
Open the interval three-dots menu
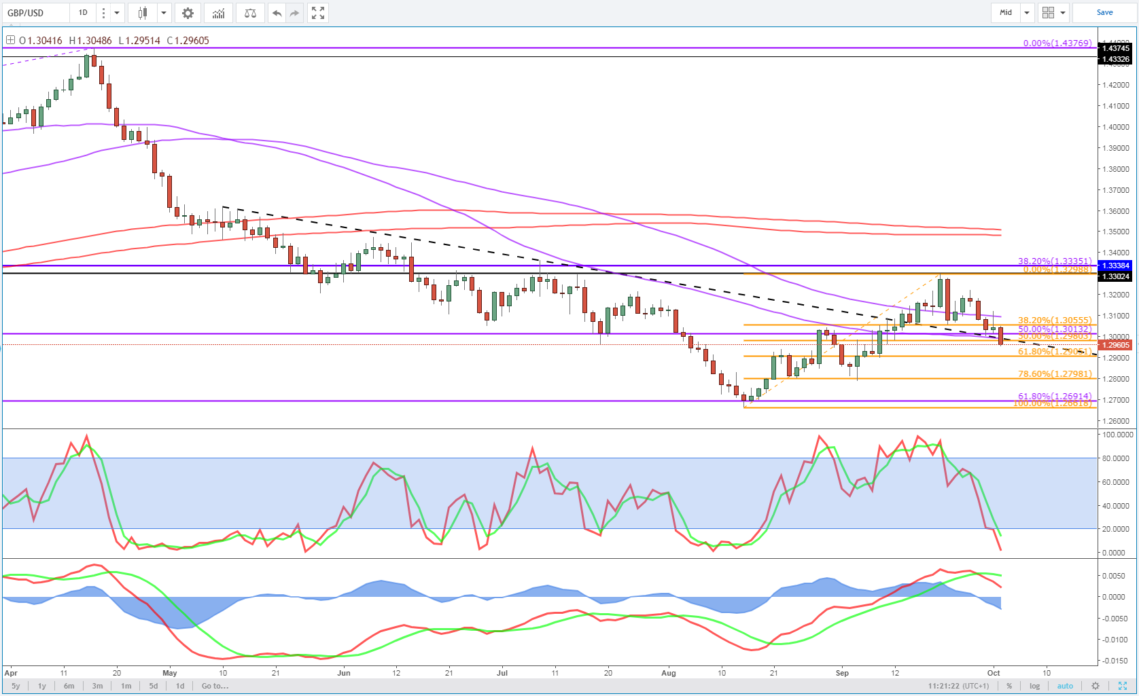(103, 13)
